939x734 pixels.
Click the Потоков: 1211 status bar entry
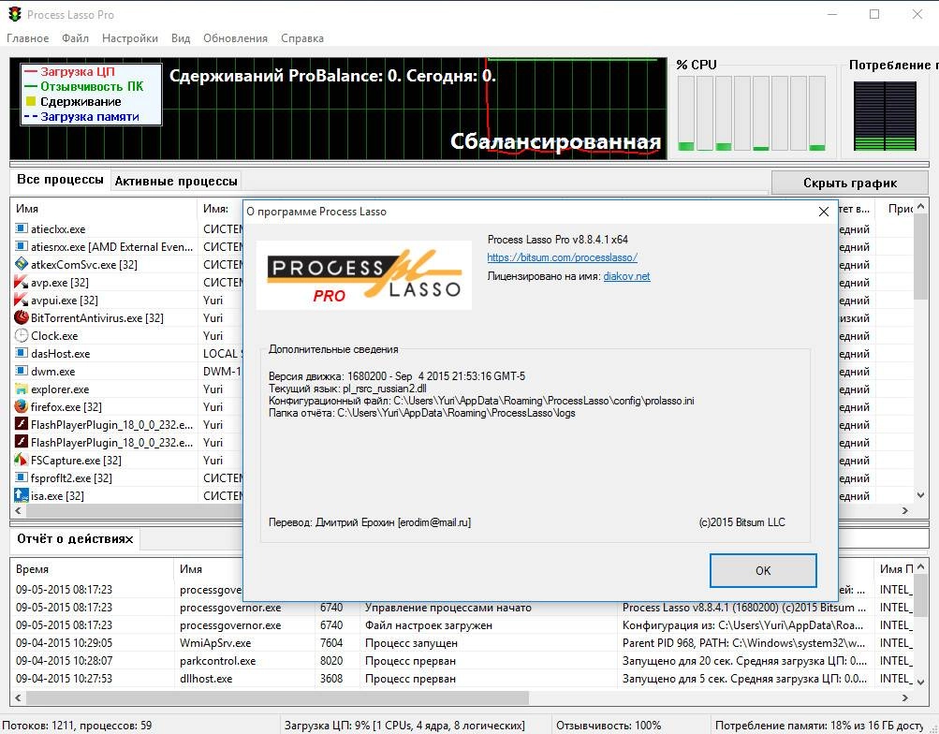click(x=78, y=725)
